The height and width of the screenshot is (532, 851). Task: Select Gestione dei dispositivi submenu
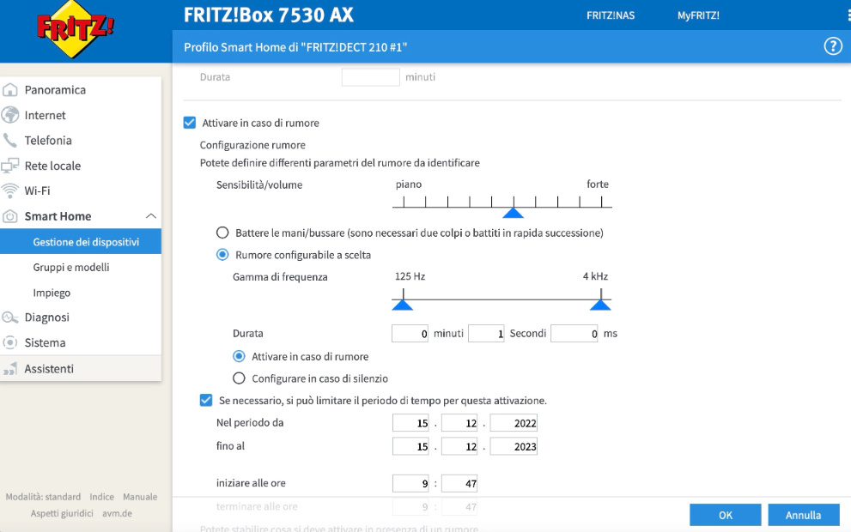click(x=81, y=242)
